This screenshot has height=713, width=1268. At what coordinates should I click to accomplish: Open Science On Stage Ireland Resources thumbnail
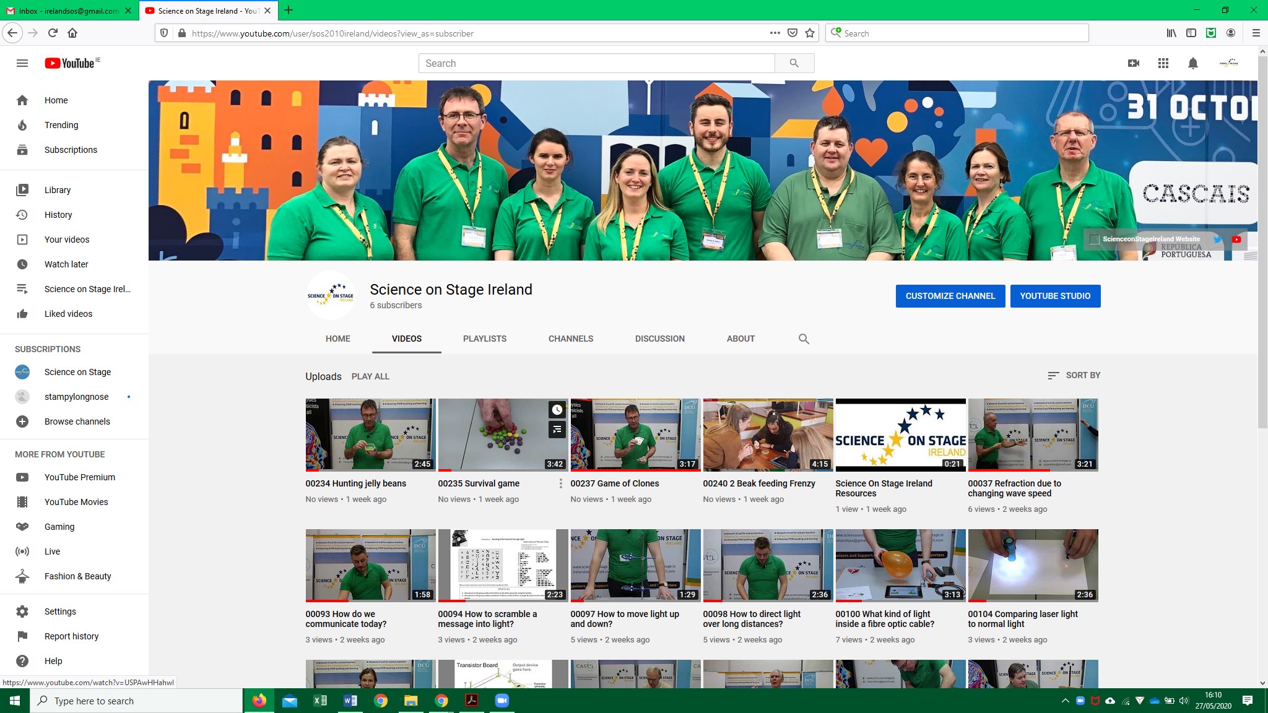(900, 434)
